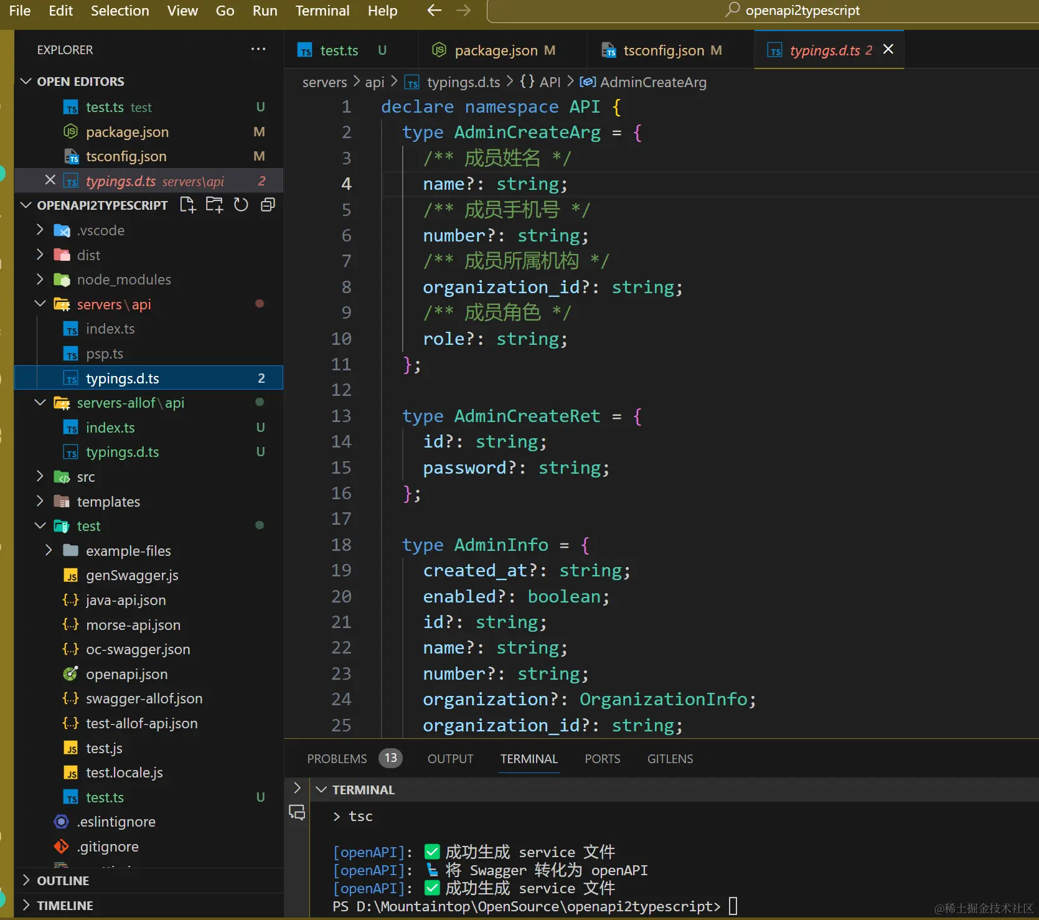Go back using the left arrow

click(434, 11)
